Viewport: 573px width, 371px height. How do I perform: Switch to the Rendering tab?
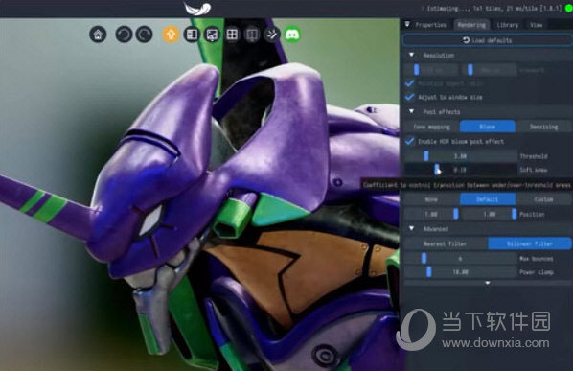471,25
